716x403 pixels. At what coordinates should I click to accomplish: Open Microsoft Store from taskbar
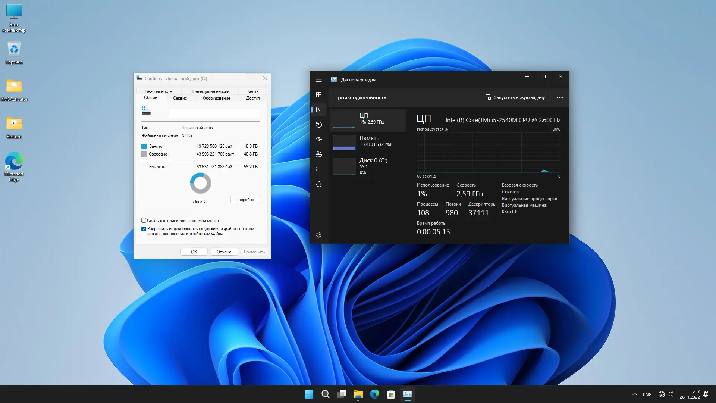pos(391,394)
